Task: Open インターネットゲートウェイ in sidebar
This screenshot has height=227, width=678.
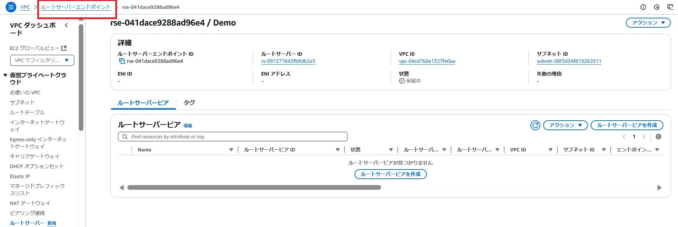Action: 37,126
